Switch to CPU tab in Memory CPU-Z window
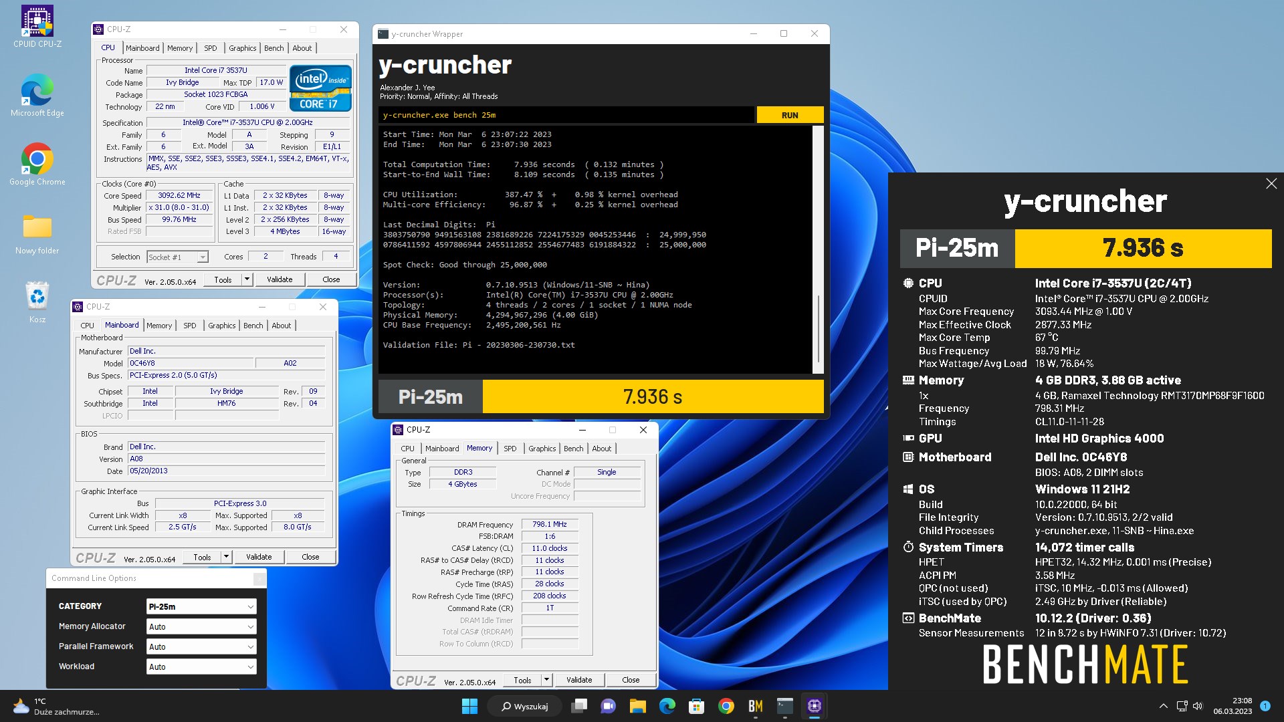Screen dimensions: 1284x722 pyautogui.click(x=408, y=449)
